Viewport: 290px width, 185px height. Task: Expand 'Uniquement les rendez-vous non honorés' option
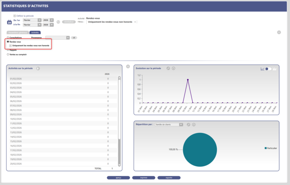click(x=11, y=46)
